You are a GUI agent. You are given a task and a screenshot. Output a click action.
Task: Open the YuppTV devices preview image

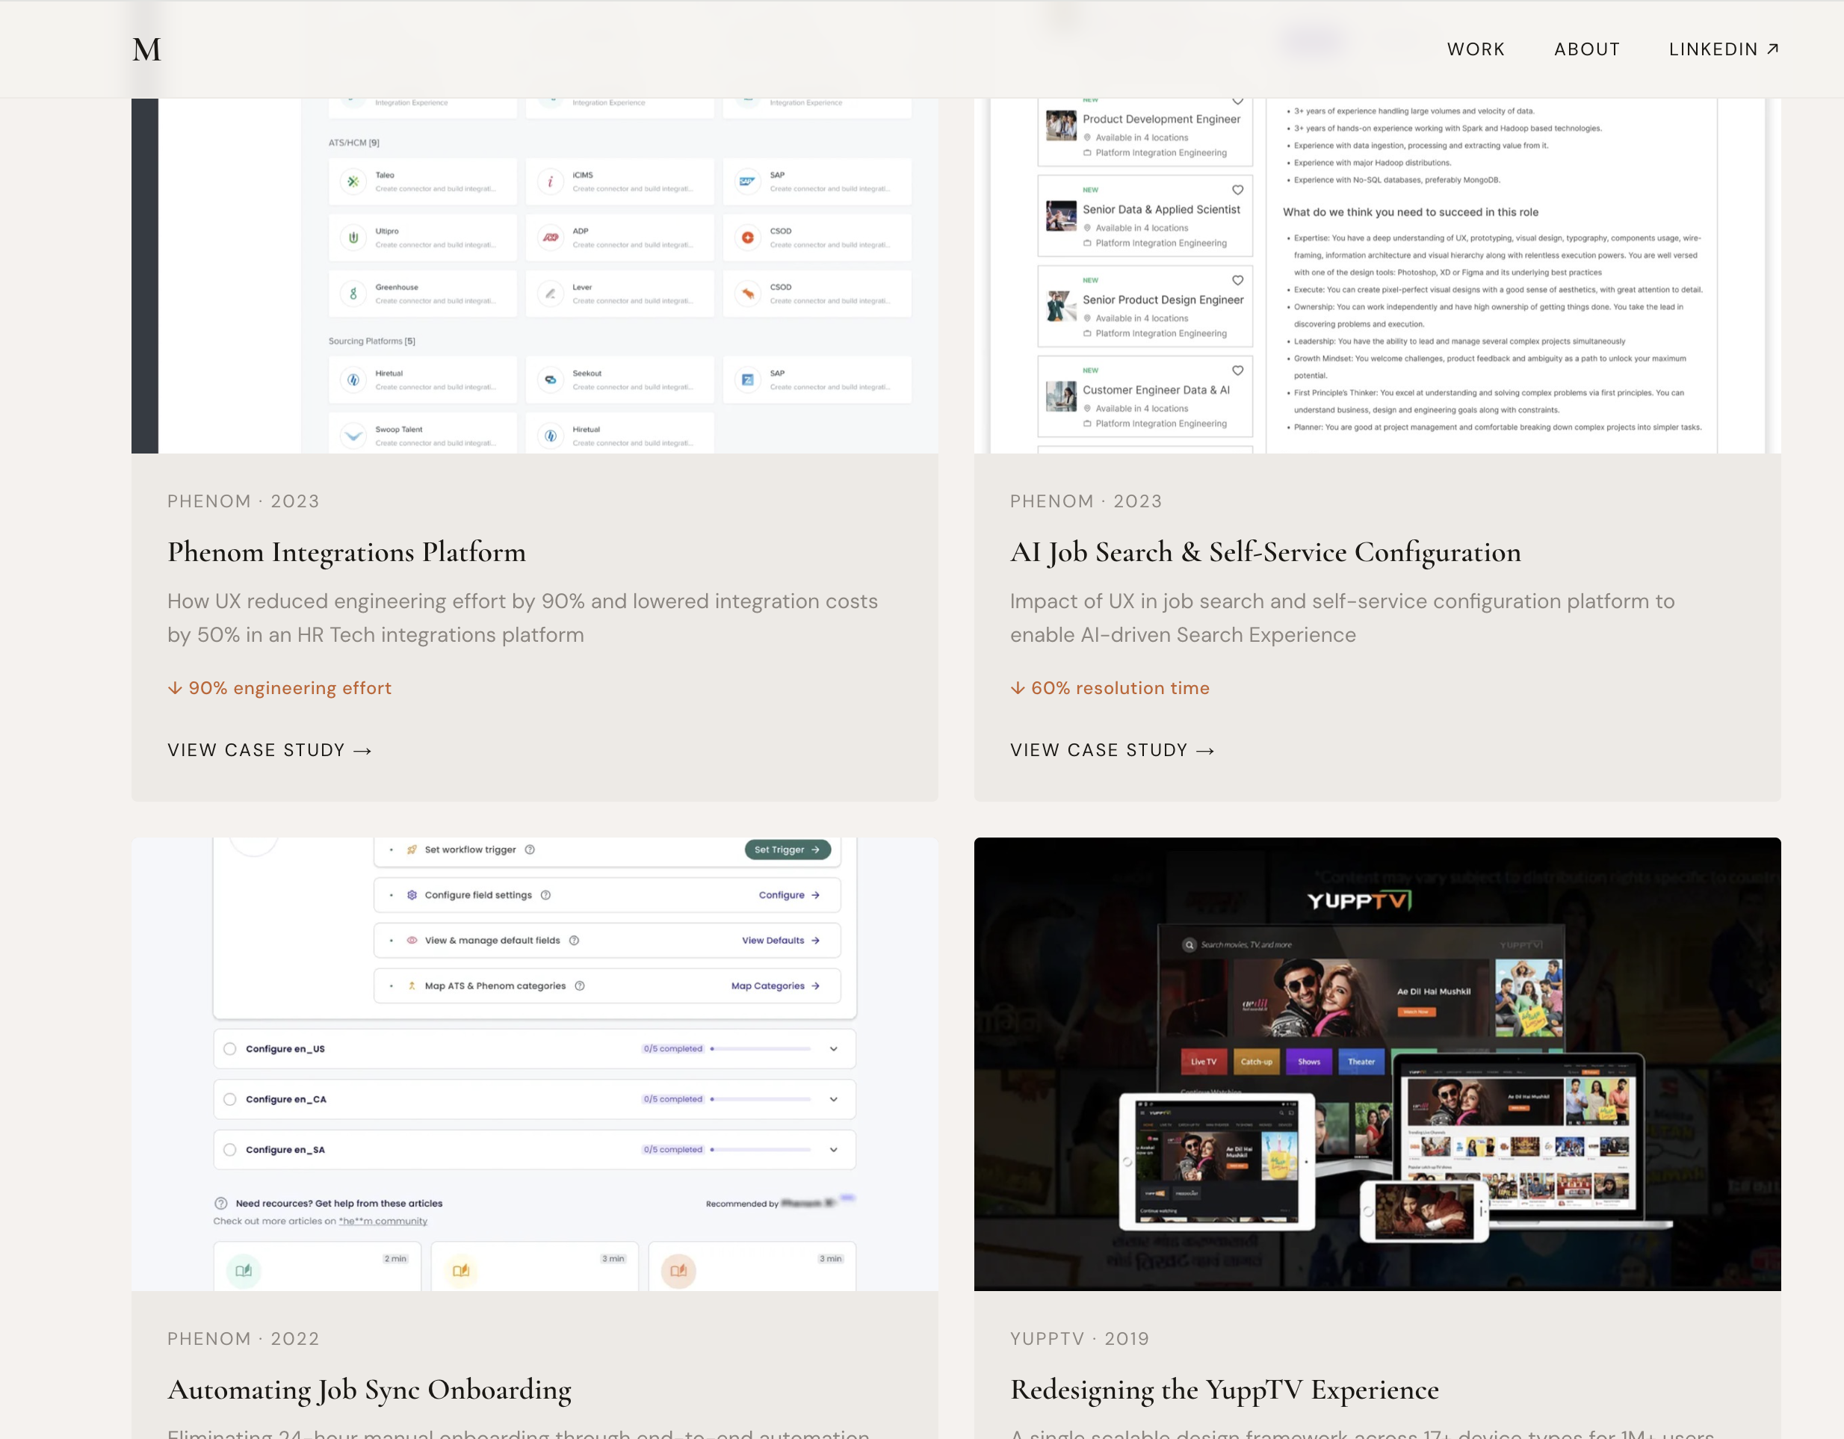[1377, 1064]
